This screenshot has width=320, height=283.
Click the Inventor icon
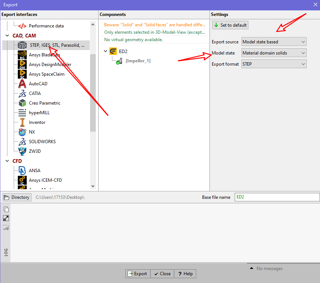point(22,122)
